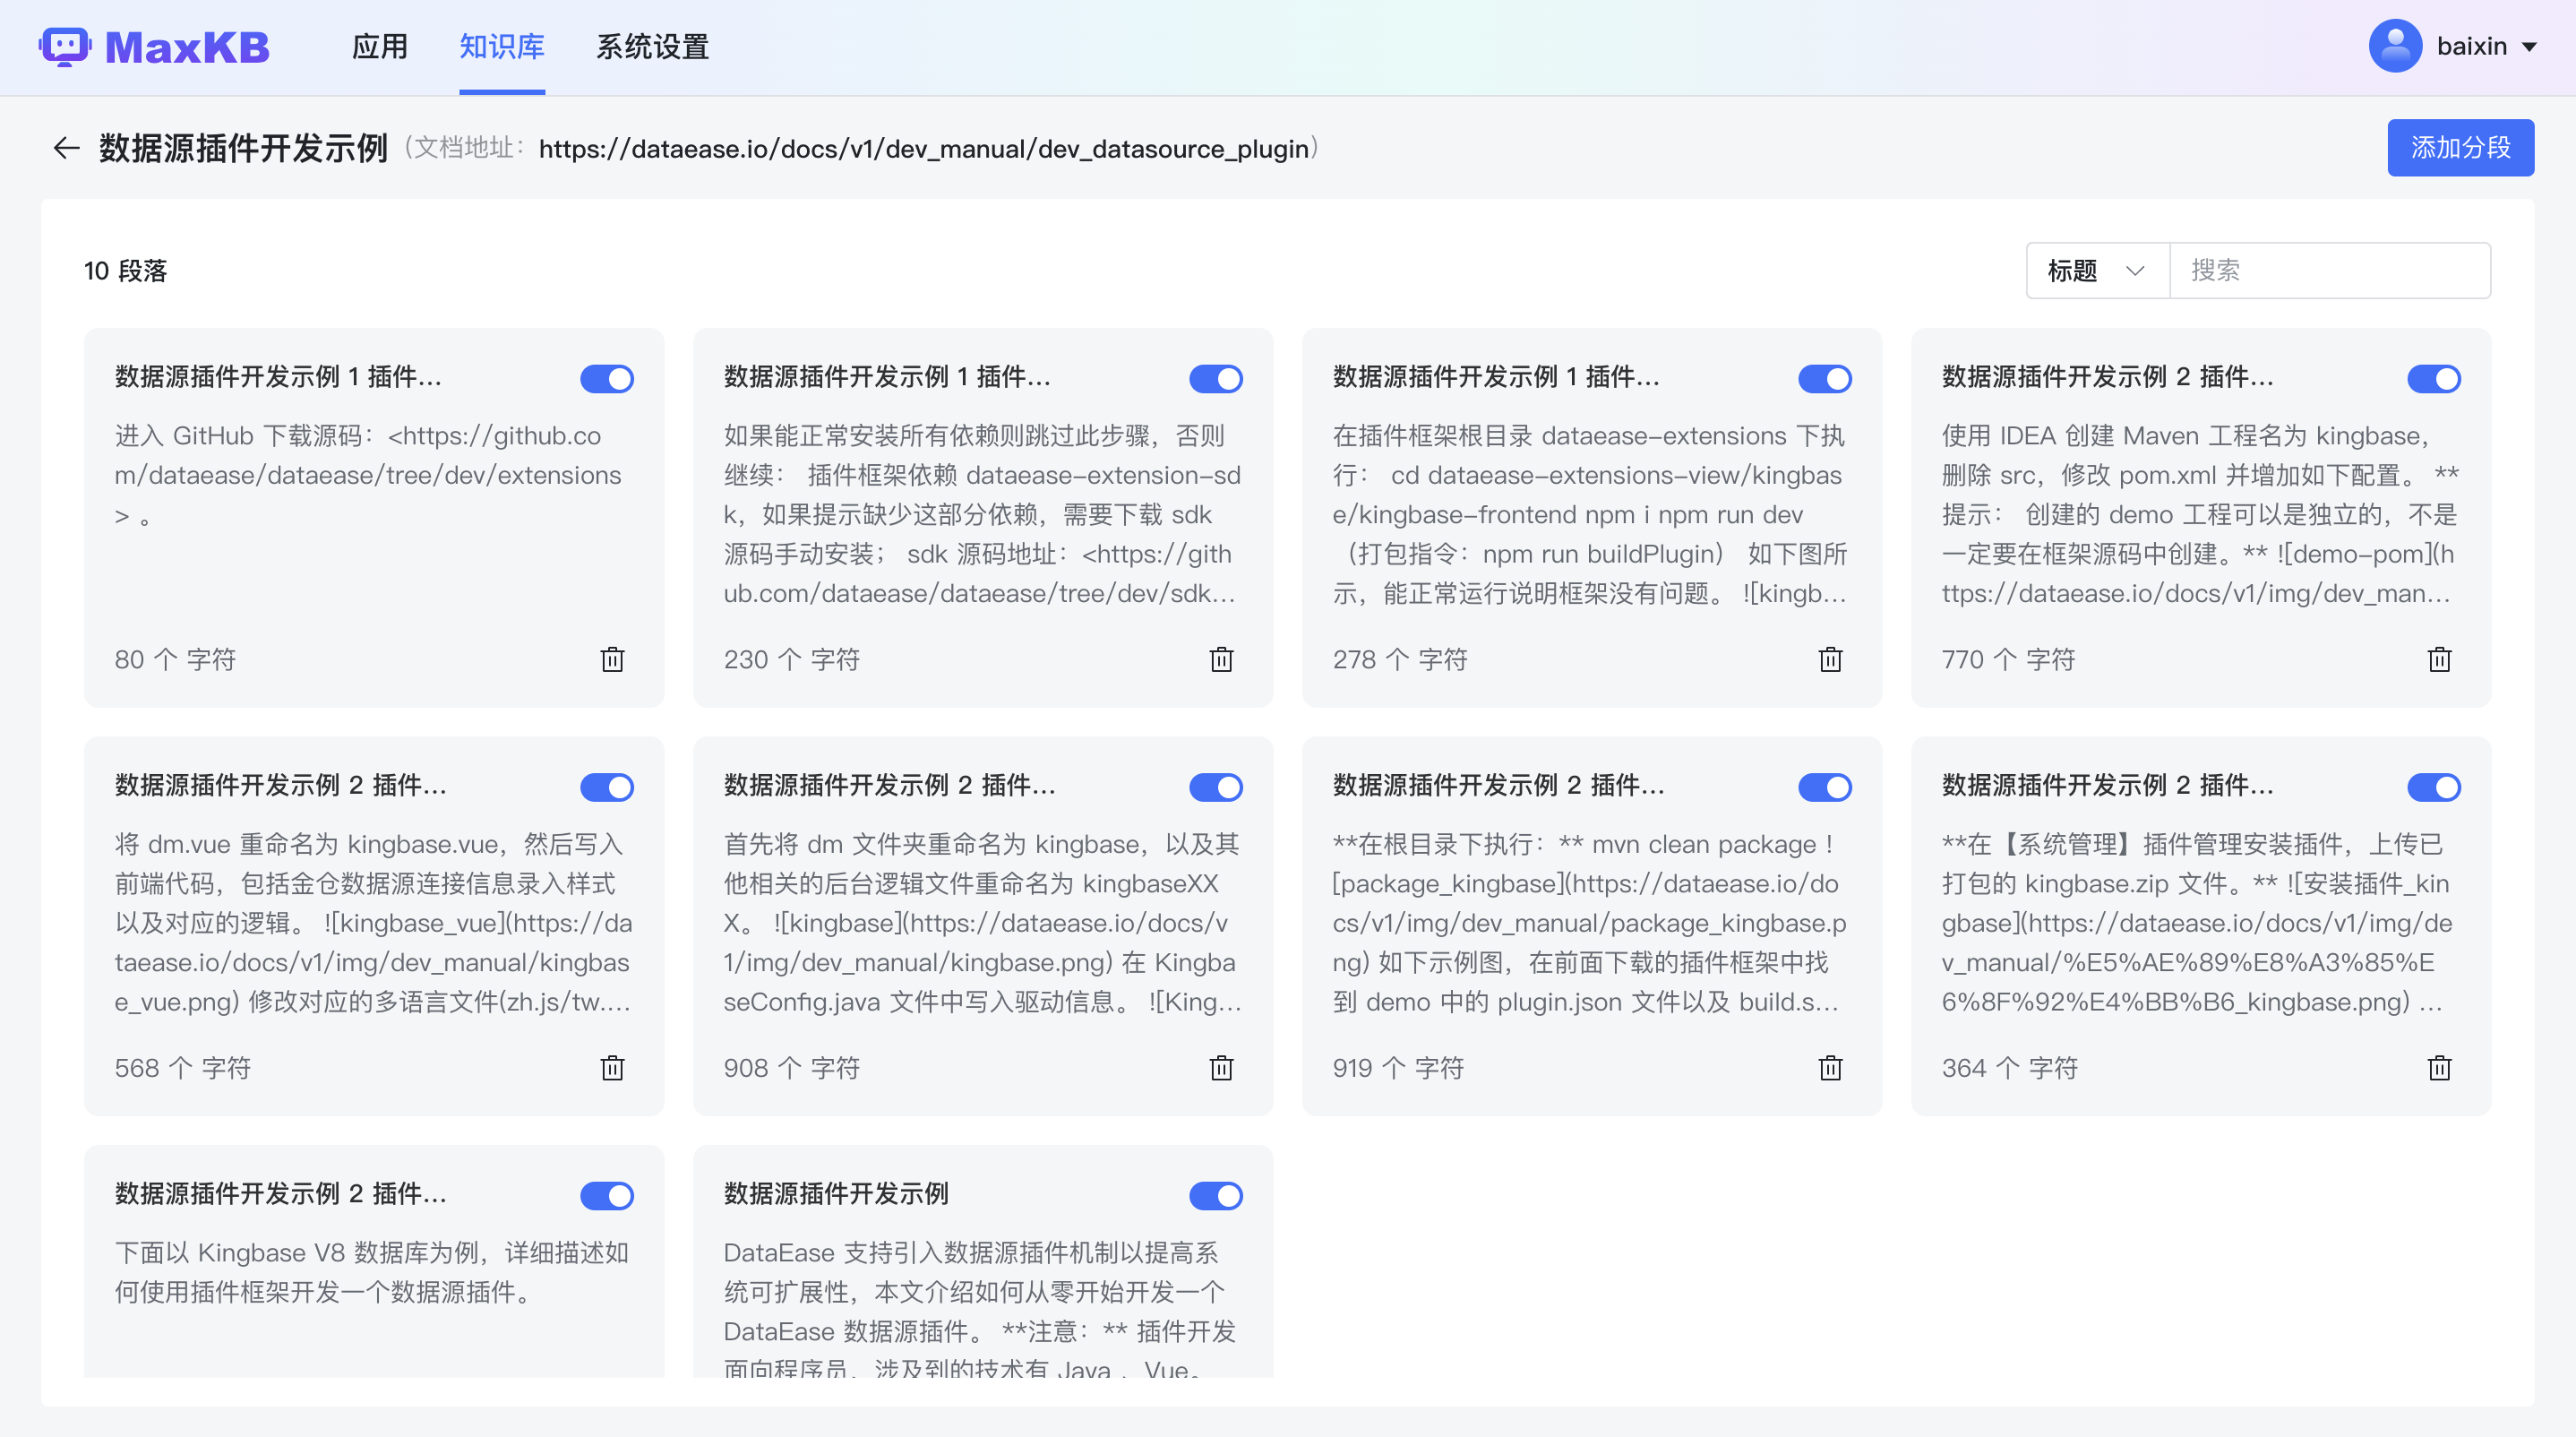
Task: Toggle off the mvn clean package paragraph
Action: click(1825, 787)
